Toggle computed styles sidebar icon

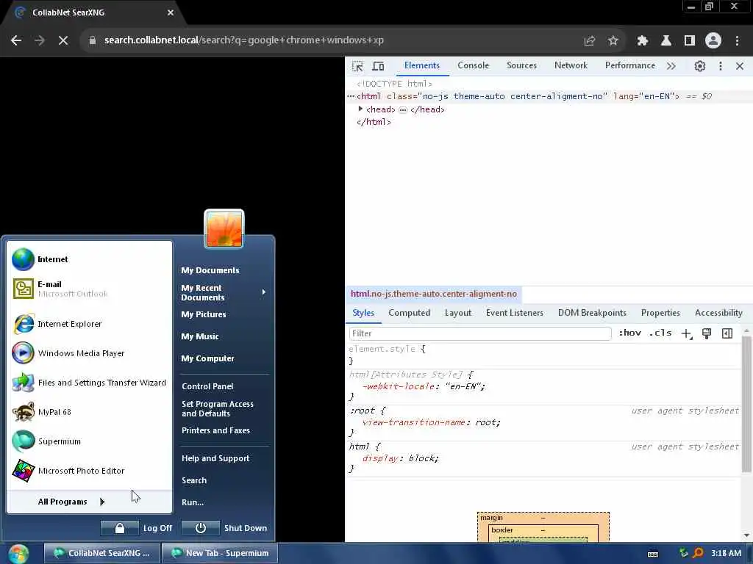[x=727, y=333]
